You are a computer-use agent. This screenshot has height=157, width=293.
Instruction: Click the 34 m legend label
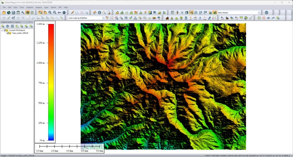coord(42,140)
